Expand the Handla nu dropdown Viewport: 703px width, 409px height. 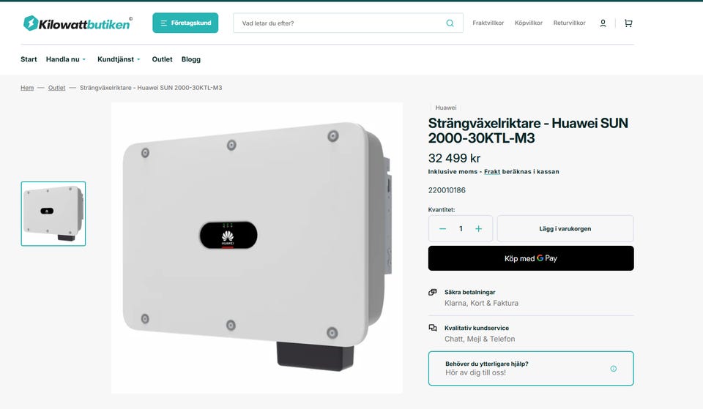(66, 59)
